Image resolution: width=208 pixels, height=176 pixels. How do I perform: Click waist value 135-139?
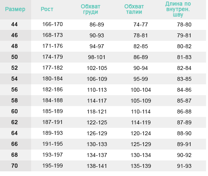pos(141,166)
